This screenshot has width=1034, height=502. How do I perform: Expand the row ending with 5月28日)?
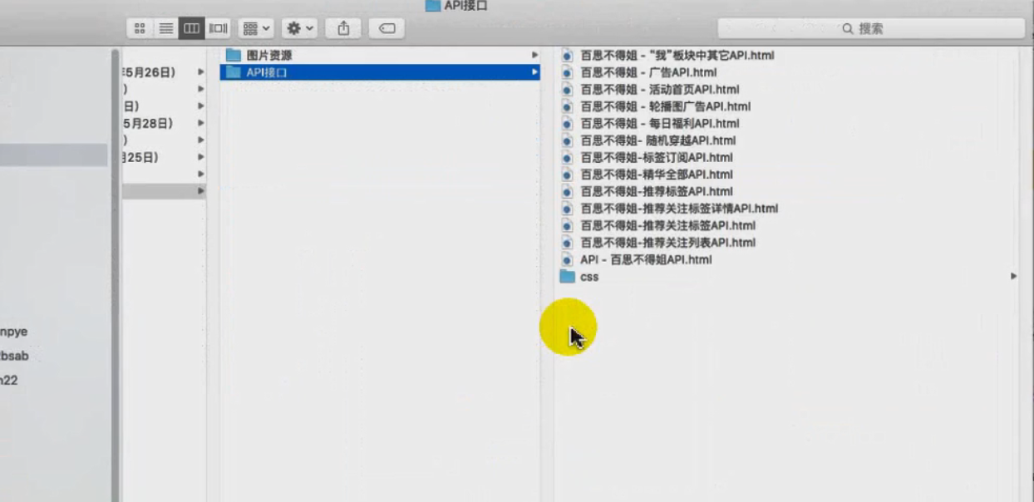(x=200, y=123)
